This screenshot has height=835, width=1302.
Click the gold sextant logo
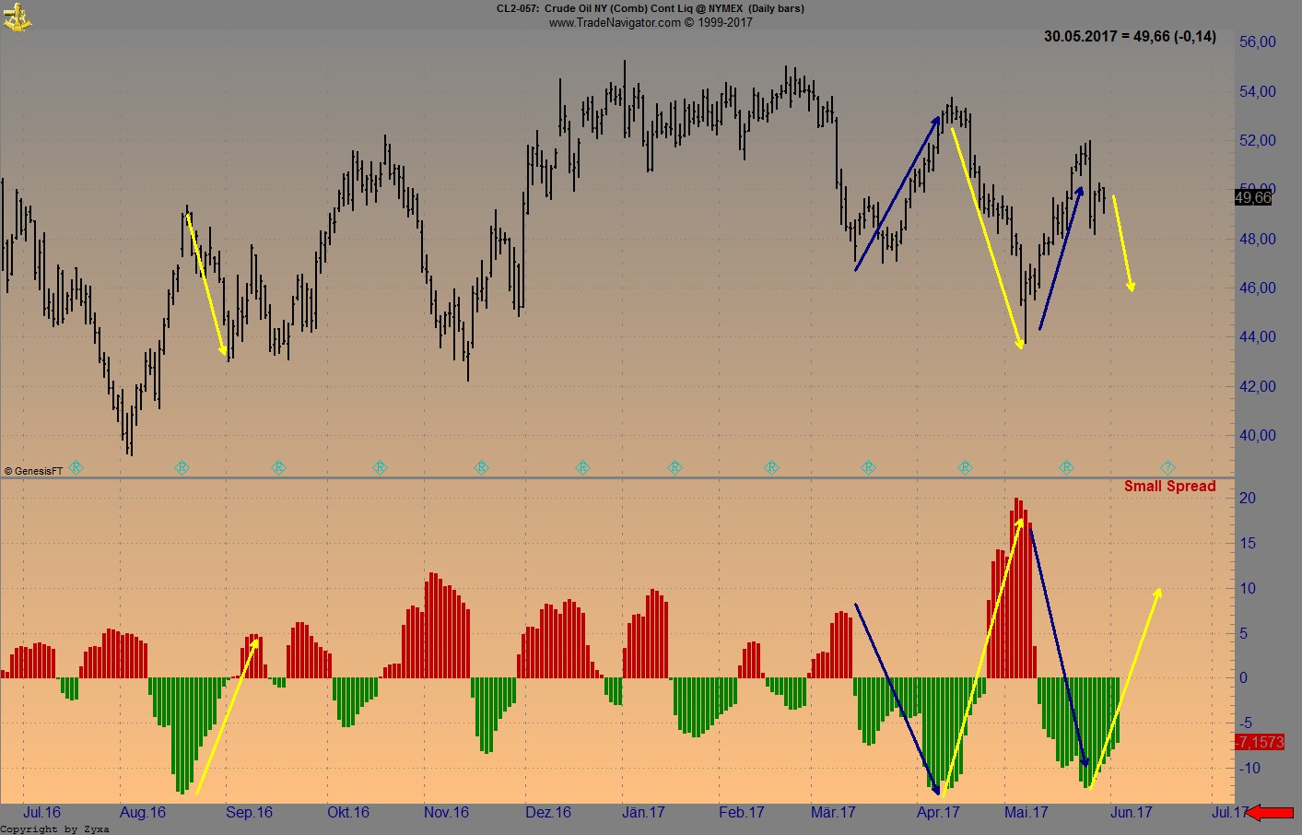coord(18,17)
